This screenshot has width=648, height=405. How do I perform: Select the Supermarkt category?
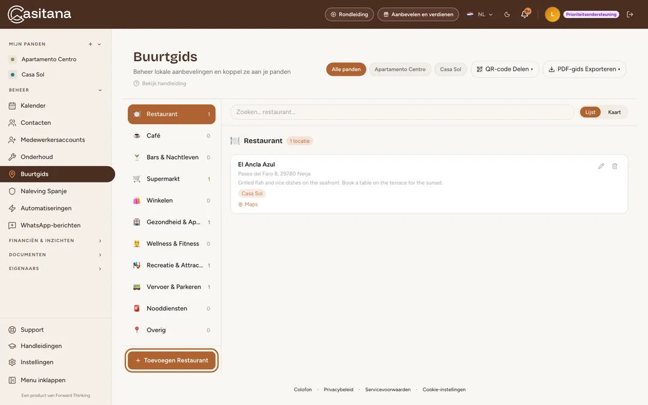point(172,179)
